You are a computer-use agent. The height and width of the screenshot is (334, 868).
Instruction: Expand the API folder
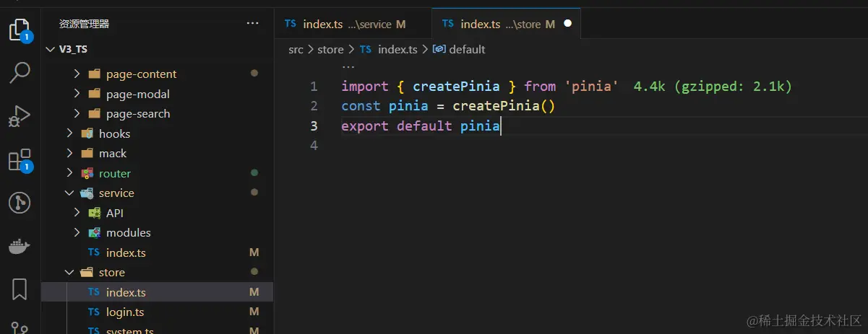tap(78, 213)
